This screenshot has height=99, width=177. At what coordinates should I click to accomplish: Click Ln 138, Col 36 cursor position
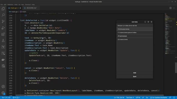tap(119, 98)
